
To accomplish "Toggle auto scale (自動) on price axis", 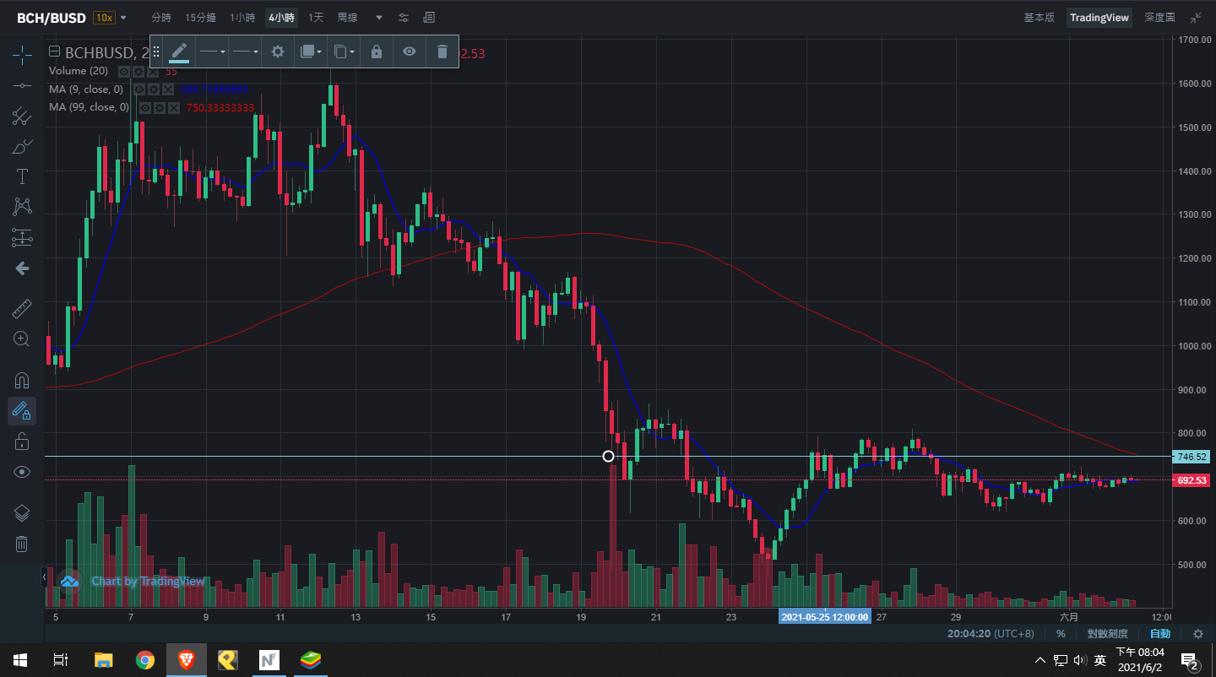I will [x=1160, y=633].
